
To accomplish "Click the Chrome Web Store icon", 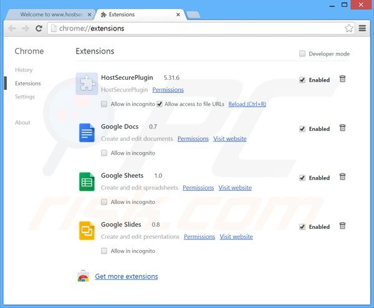I will point(84,276).
